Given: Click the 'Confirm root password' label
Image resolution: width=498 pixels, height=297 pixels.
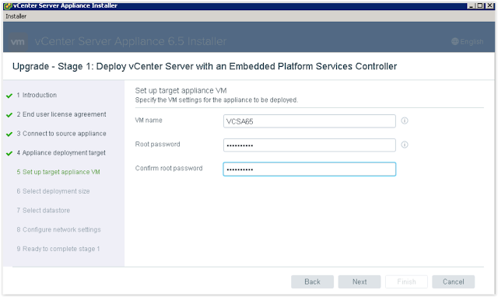Looking at the screenshot, I should [x=169, y=168].
